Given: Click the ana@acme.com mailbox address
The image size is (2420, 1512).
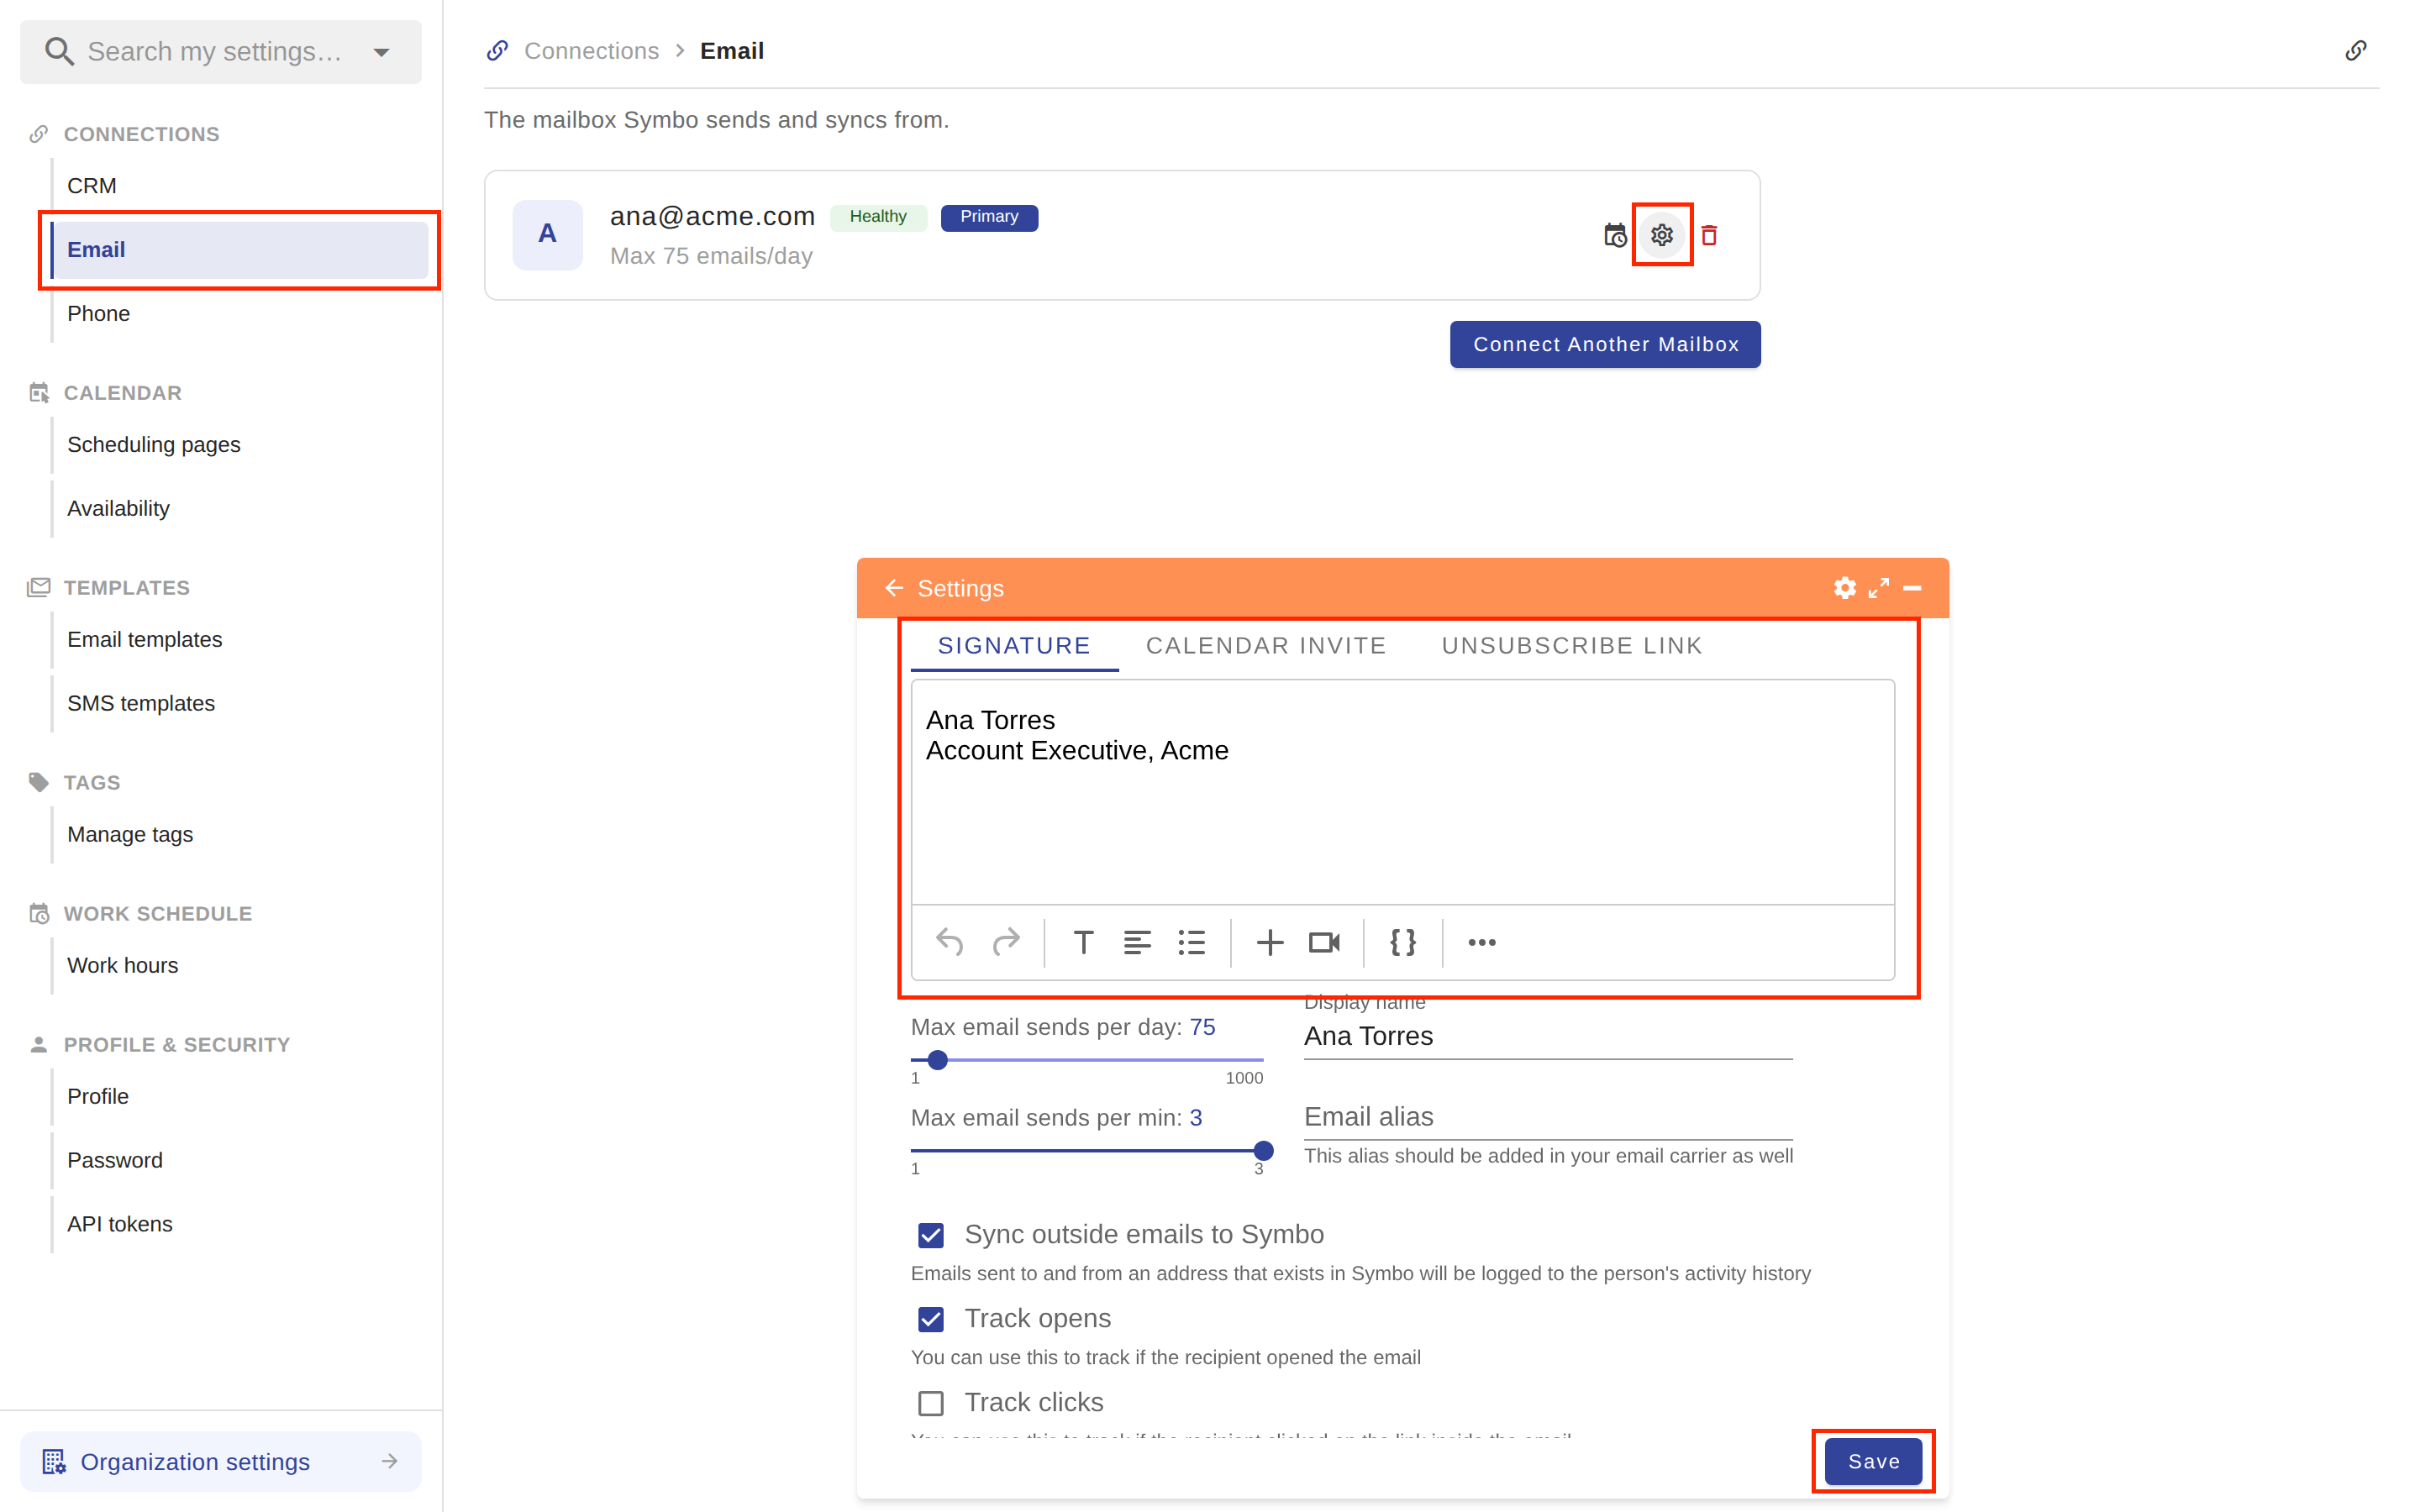Looking at the screenshot, I should [712, 216].
